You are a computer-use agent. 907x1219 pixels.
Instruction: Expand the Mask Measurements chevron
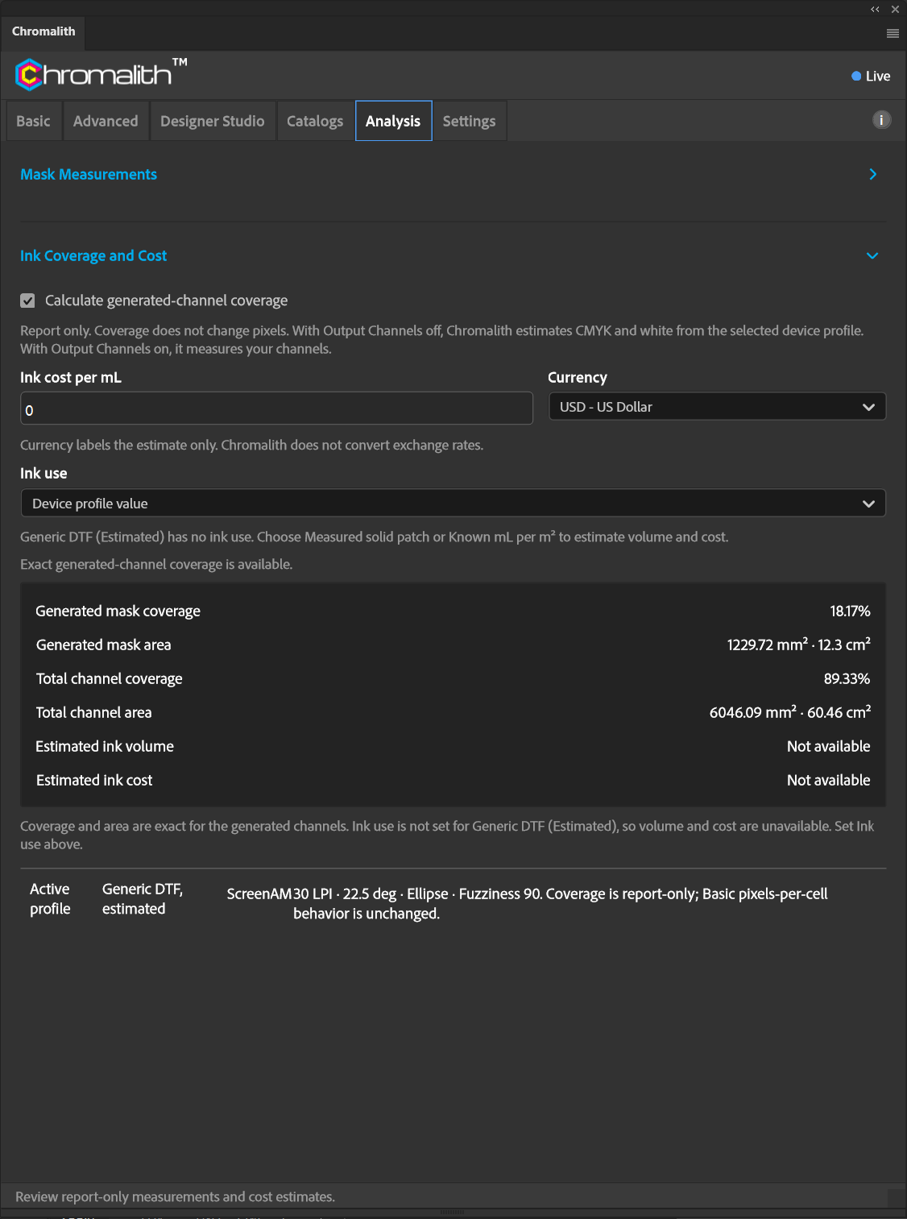pyautogui.click(x=872, y=174)
